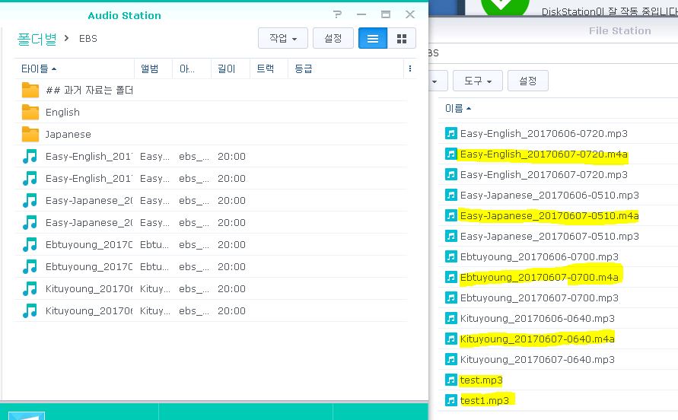Screen dimensions: 678x420
Task: Go back to 폴더별 breadcrumb
Action: tap(37, 39)
